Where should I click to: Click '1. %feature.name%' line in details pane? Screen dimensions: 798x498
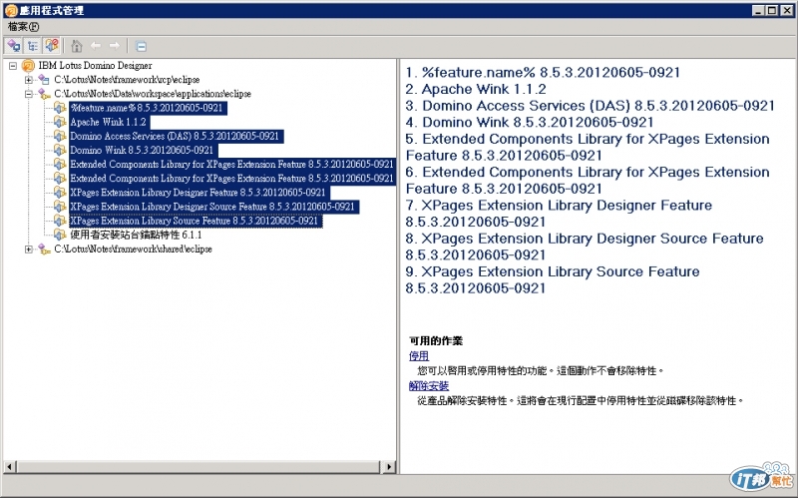543,72
